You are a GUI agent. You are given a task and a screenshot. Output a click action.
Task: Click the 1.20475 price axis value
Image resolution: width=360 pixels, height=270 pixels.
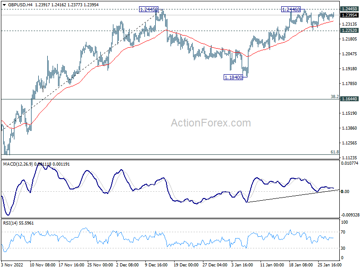point(350,54)
